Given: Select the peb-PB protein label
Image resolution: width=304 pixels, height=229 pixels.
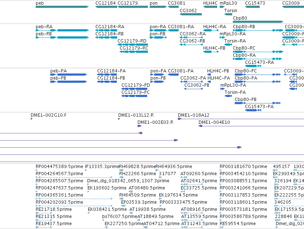Looking at the screenshot, I should click(58, 78).
